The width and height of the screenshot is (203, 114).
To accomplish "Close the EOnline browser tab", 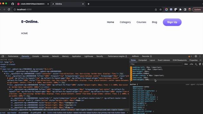I will (83, 4).
